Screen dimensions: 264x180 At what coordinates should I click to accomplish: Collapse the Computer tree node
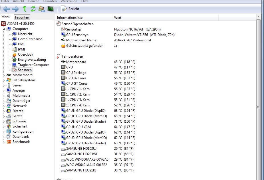(4, 29)
